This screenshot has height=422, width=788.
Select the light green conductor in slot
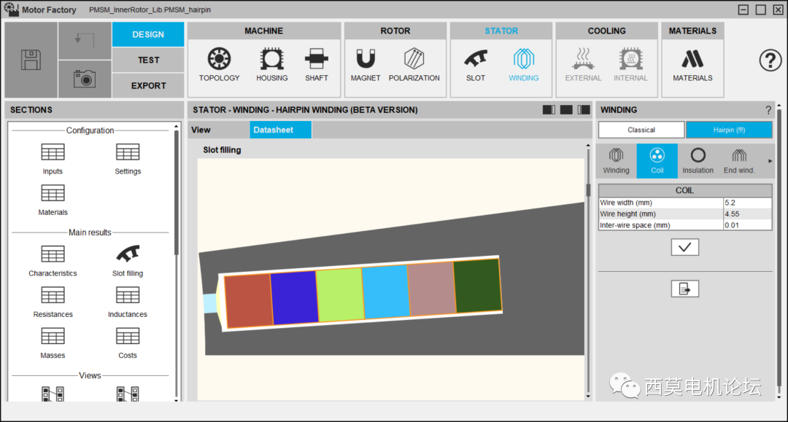[x=340, y=294]
